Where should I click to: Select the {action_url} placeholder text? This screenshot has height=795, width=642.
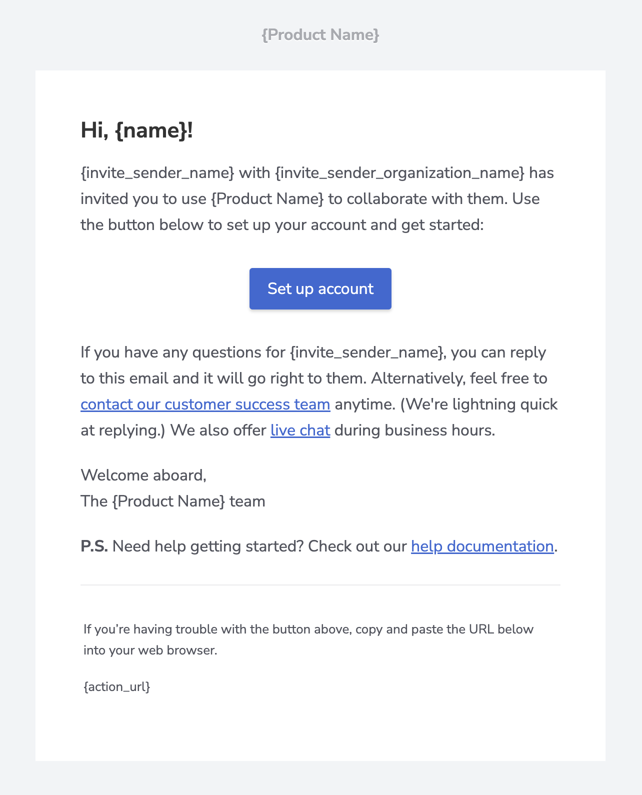tap(117, 686)
